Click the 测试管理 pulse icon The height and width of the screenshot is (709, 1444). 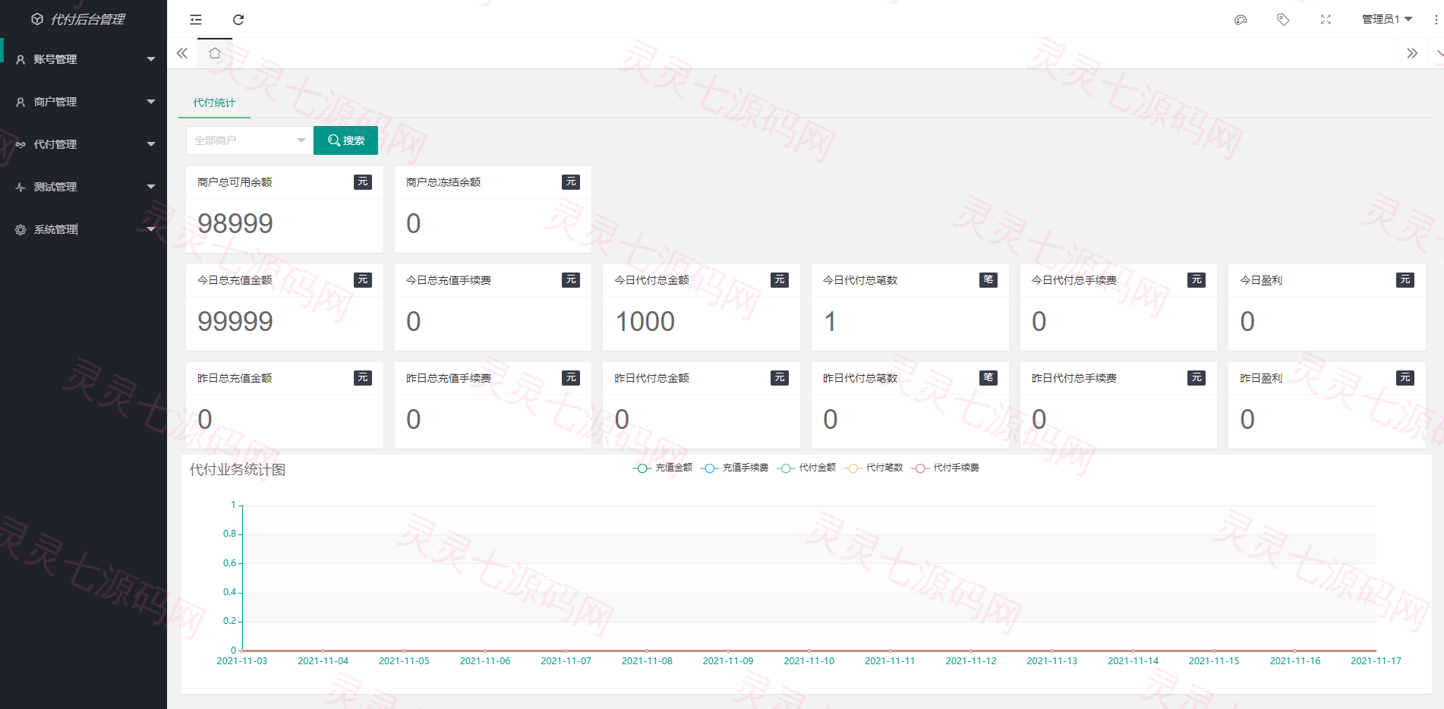[x=20, y=187]
